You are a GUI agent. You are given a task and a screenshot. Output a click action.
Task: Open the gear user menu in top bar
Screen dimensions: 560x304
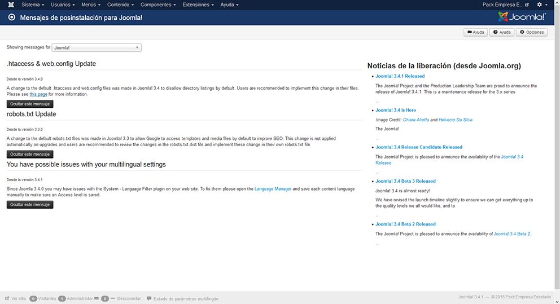coord(542,5)
